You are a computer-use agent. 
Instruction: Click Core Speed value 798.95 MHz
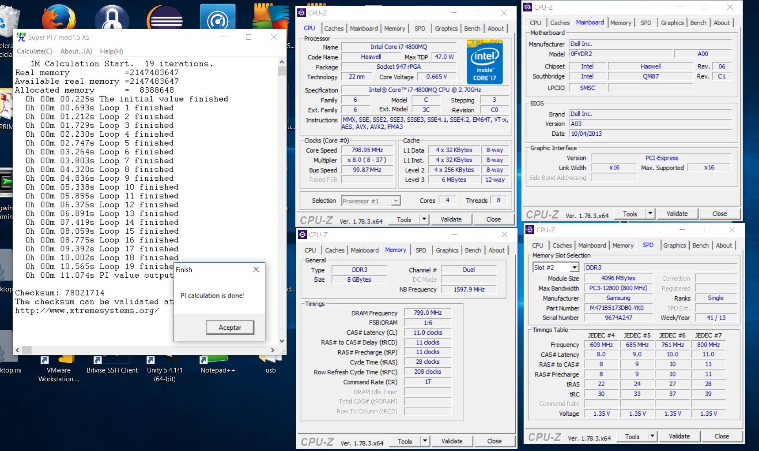367,150
